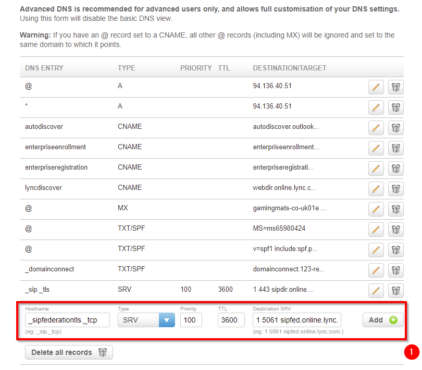Focus the Destination SRV input field

click(x=297, y=320)
